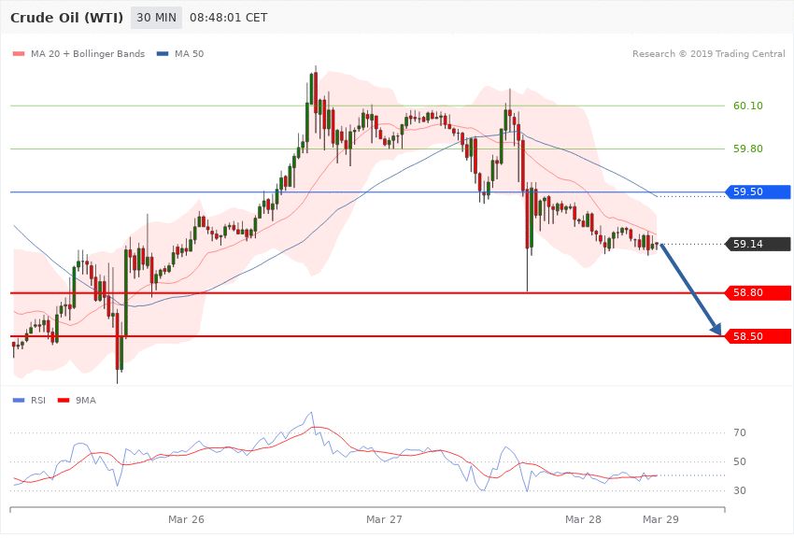Click the 60.10 resistance level label
This screenshot has height=538, width=794.
747,106
